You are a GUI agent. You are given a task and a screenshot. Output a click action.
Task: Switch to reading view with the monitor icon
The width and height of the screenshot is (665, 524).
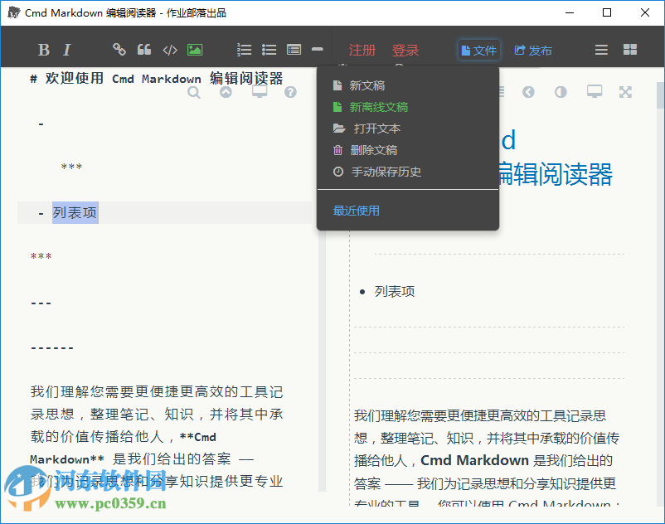[x=594, y=92]
